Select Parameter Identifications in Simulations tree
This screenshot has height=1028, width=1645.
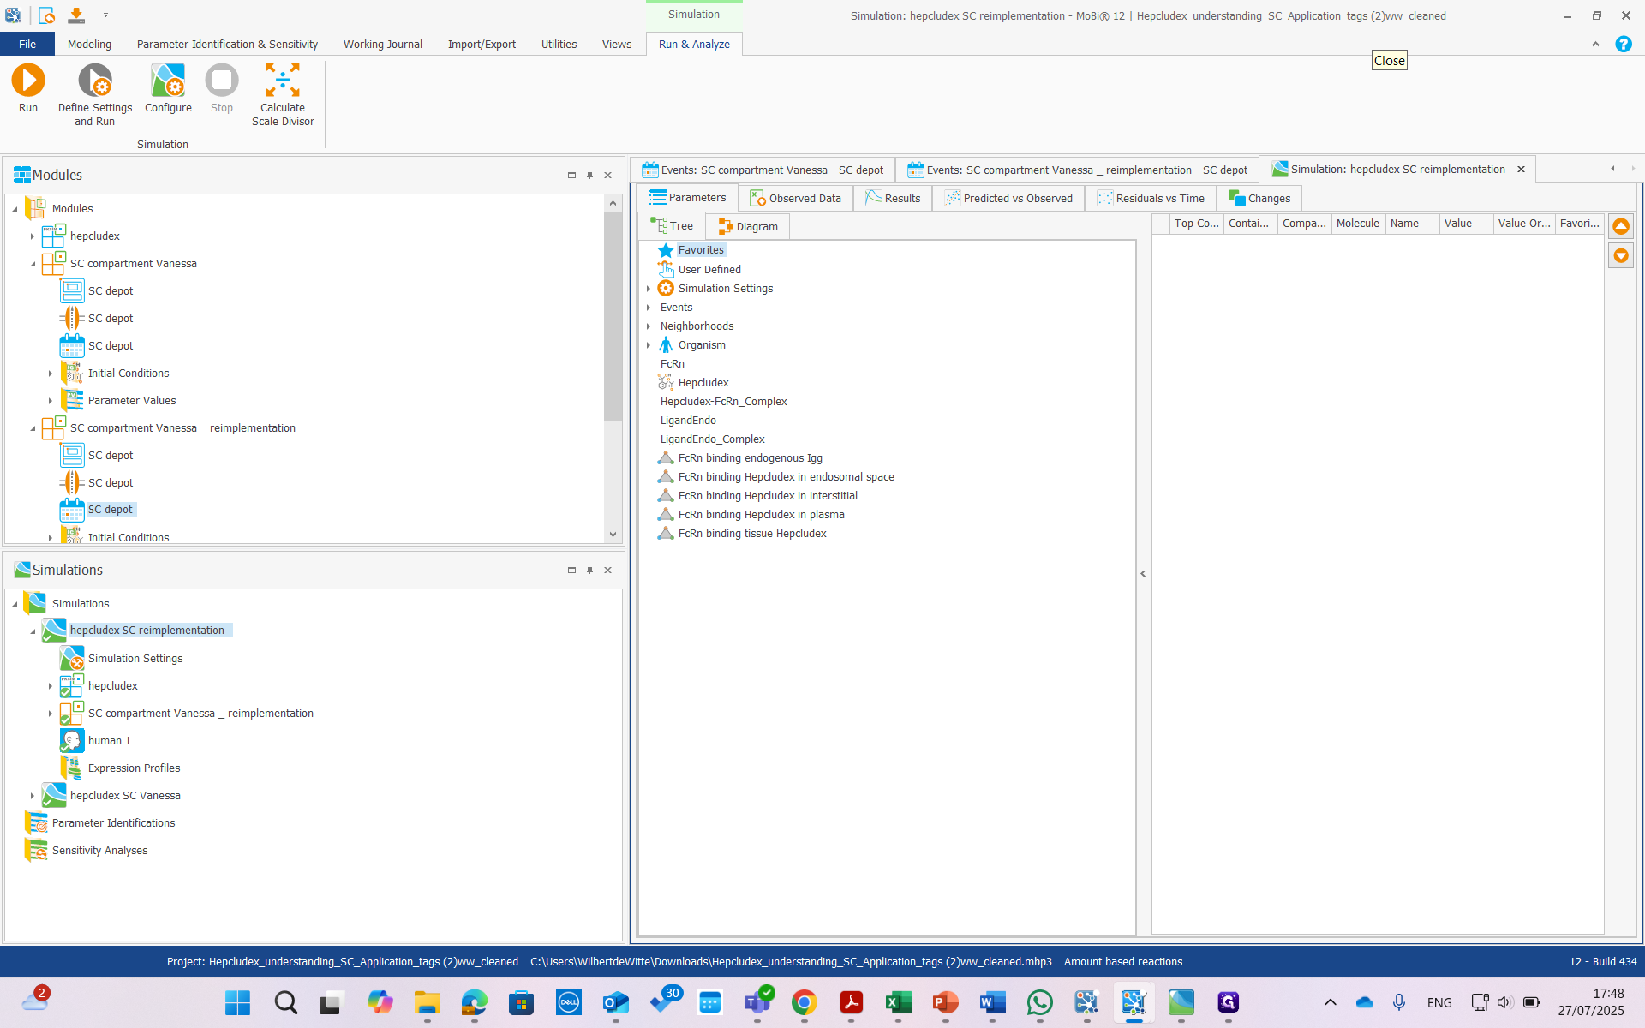[x=113, y=822]
